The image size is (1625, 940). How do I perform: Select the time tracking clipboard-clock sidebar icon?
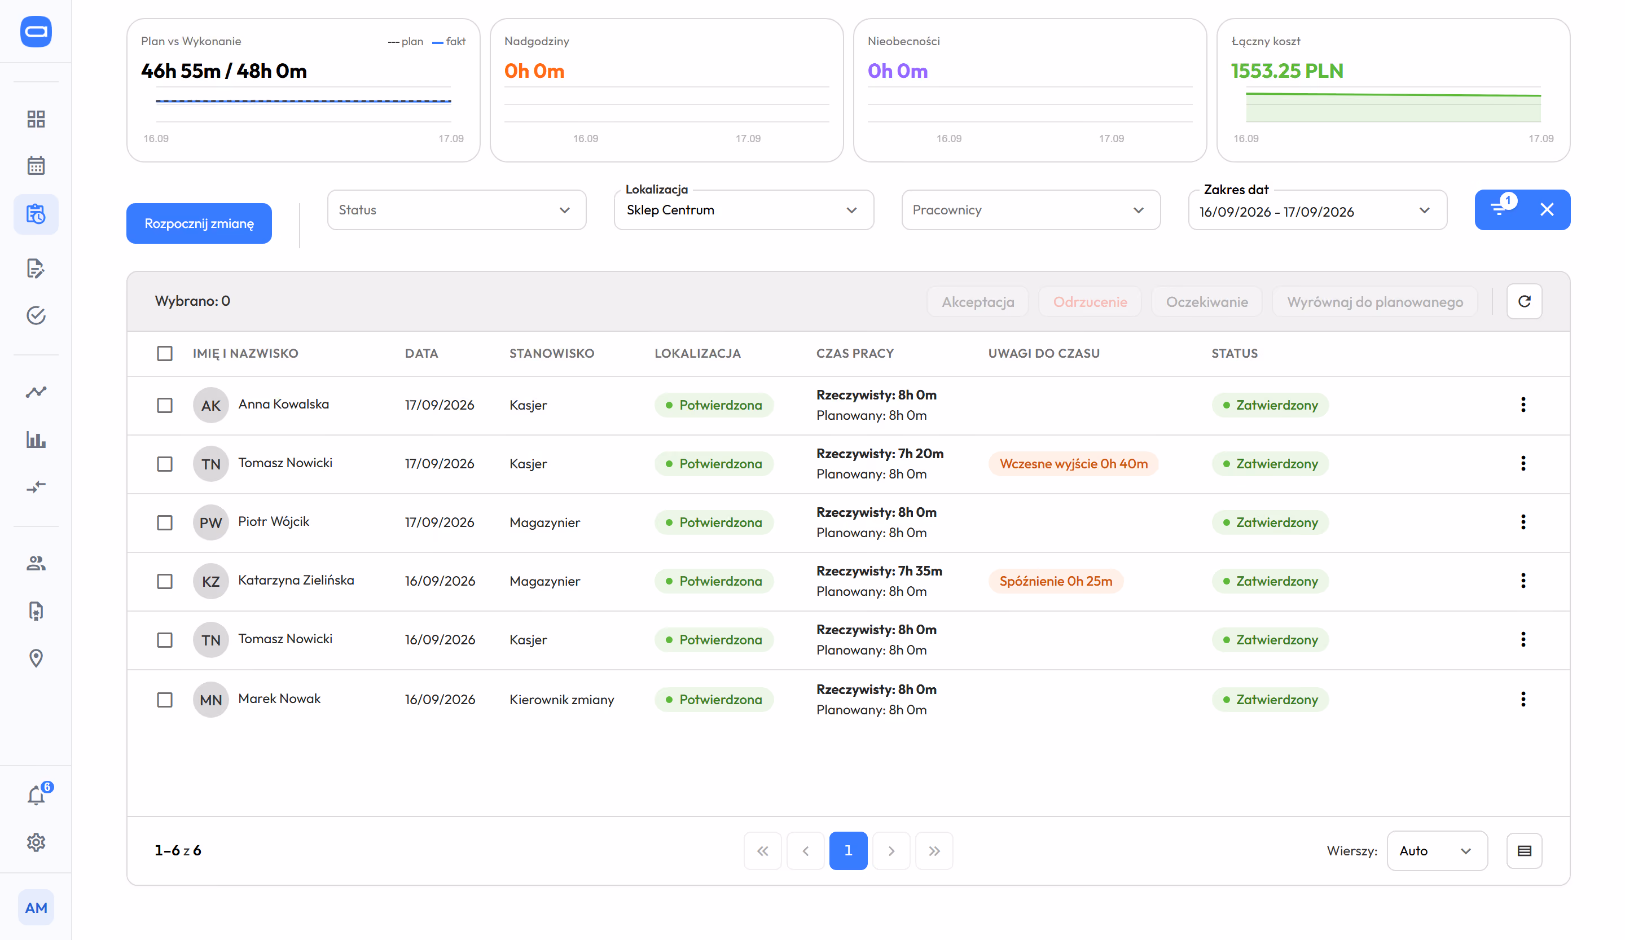pyautogui.click(x=36, y=214)
